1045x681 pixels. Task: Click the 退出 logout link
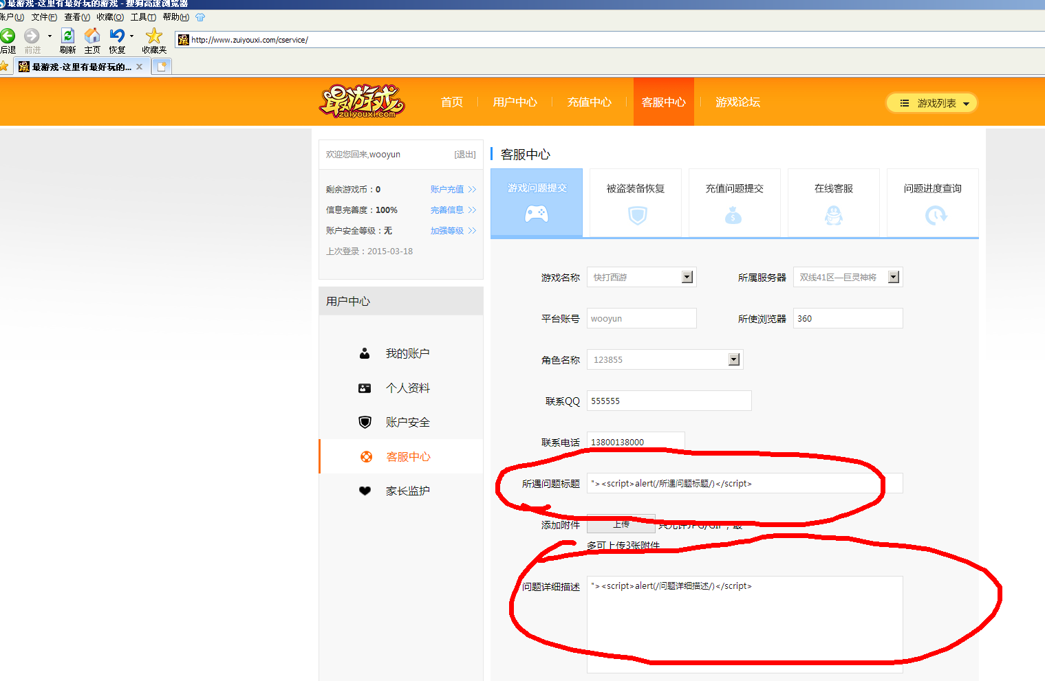[465, 155]
